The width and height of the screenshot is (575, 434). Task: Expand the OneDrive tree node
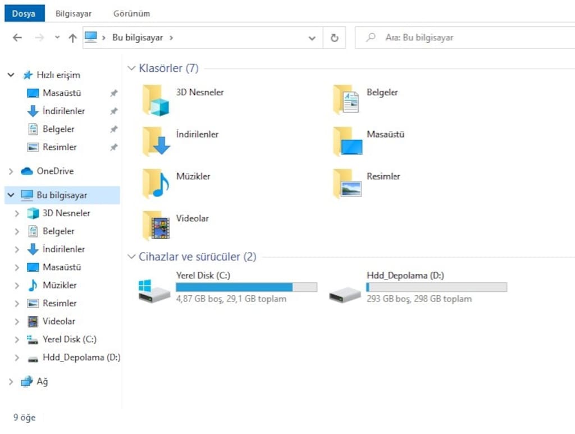pos(11,171)
